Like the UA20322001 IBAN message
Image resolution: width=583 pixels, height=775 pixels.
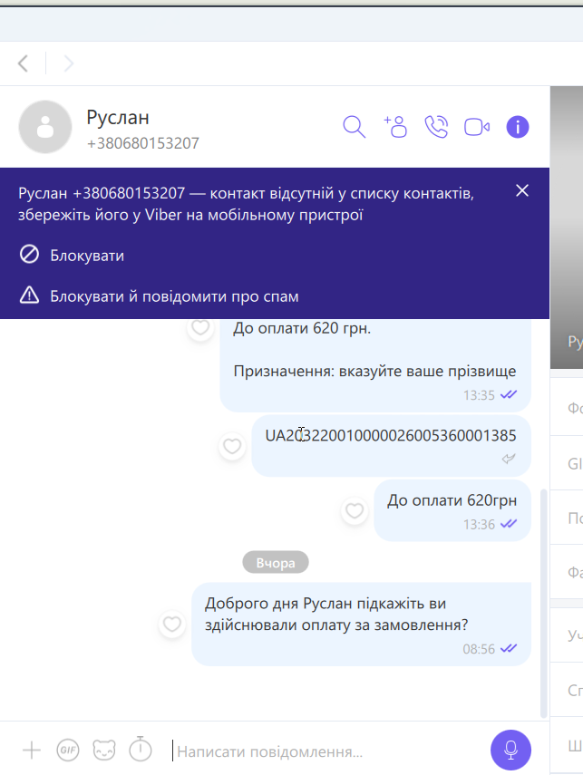(232, 446)
